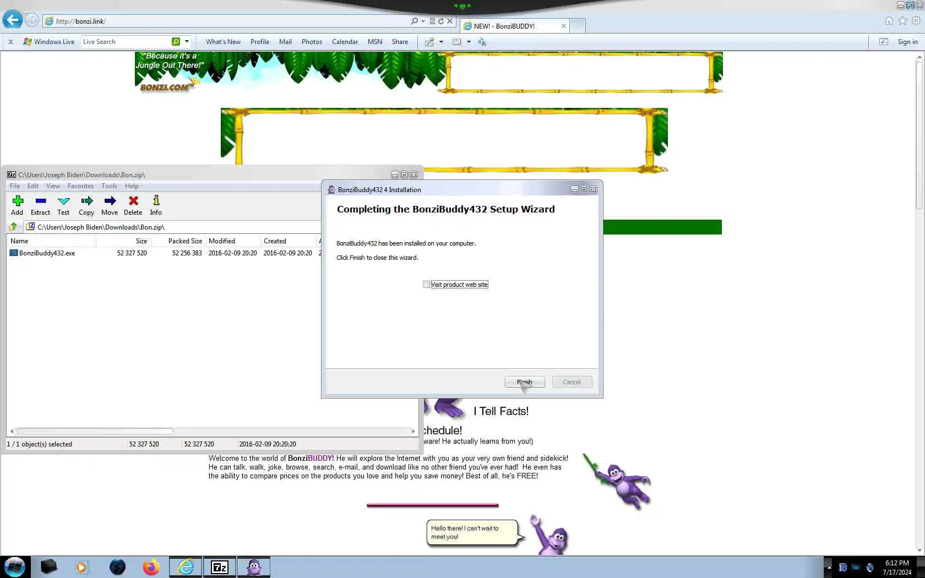Click the green Live Search go button
This screenshot has height=578, width=925.
[x=176, y=41]
